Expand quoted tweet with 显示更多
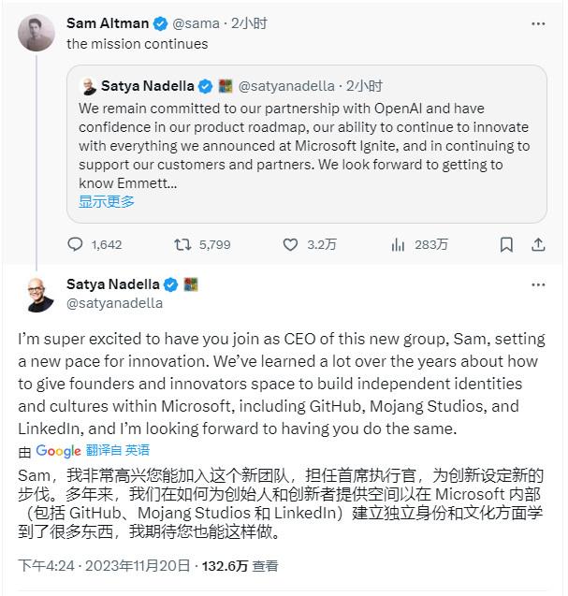The width and height of the screenshot is (568, 596). pyautogui.click(x=106, y=201)
